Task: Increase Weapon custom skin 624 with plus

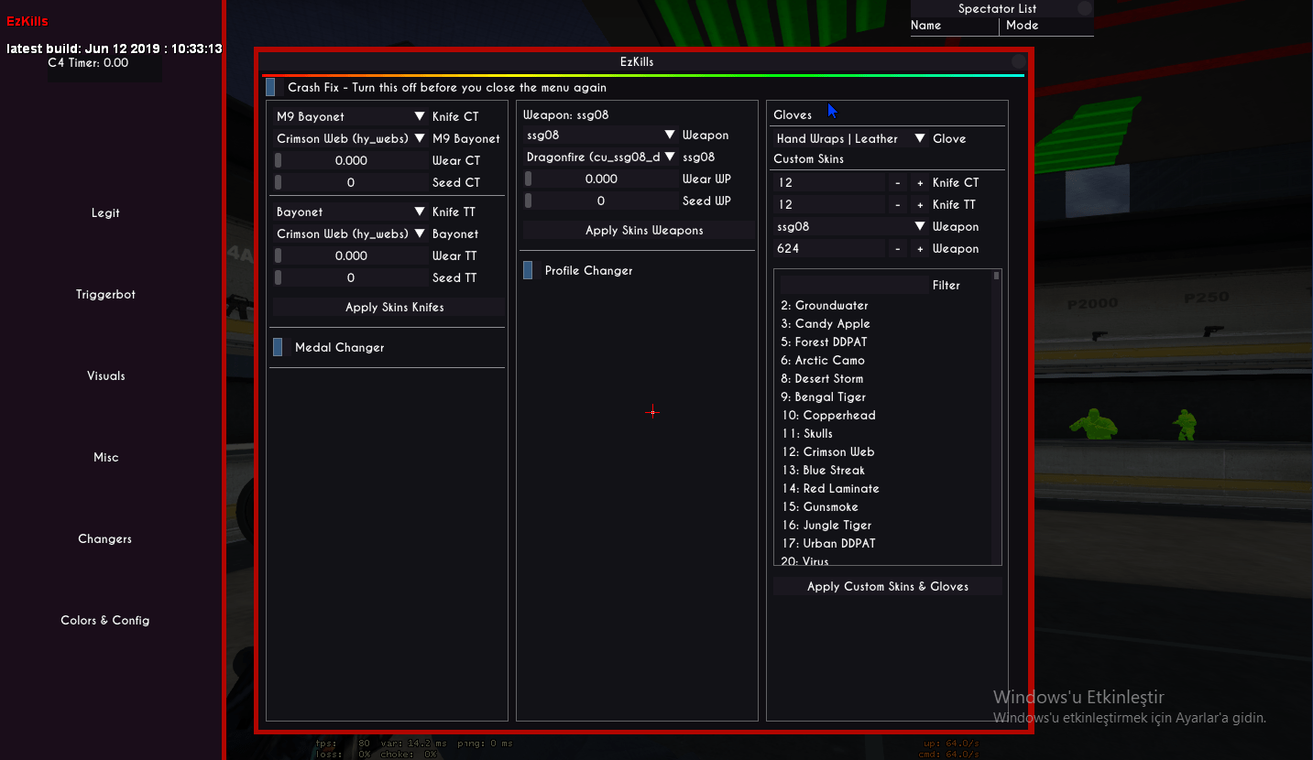Action: [920, 248]
